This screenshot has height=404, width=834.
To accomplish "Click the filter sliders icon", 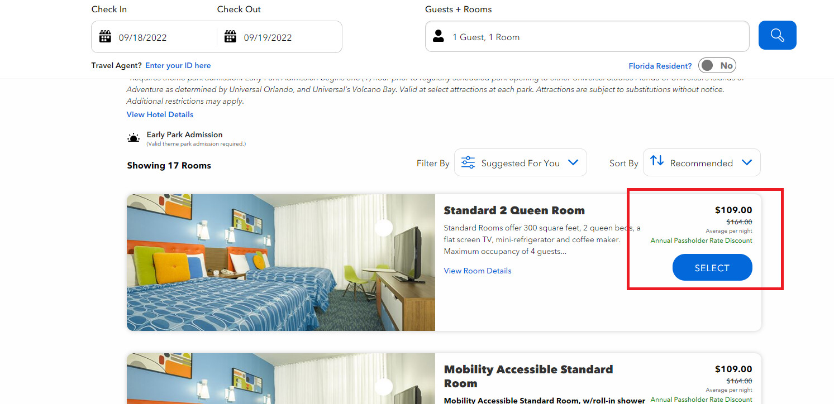I will click(x=468, y=162).
